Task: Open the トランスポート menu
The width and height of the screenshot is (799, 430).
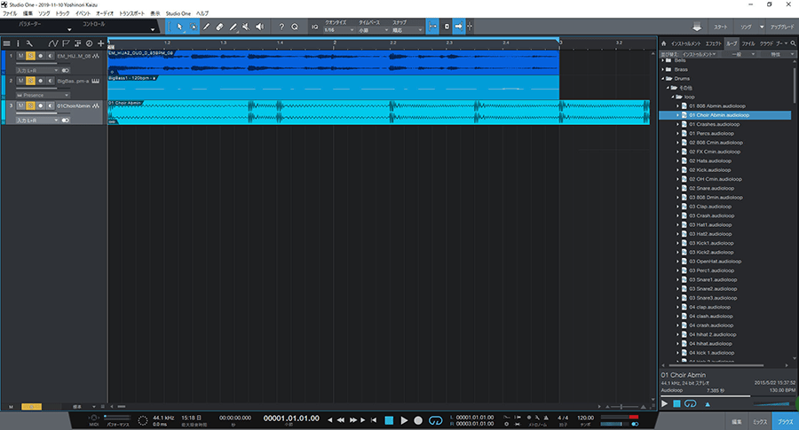Action: (x=127, y=14)
